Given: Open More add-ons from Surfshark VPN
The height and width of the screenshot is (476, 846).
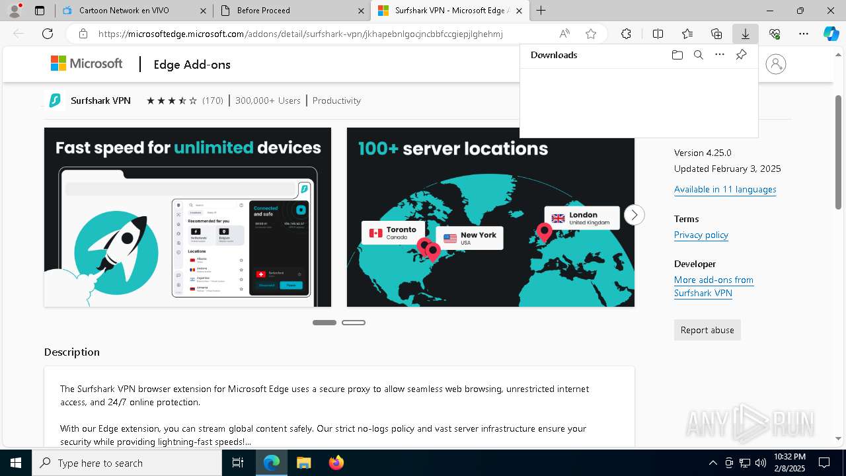Looking at the screenshot, I should coord(714,286).
